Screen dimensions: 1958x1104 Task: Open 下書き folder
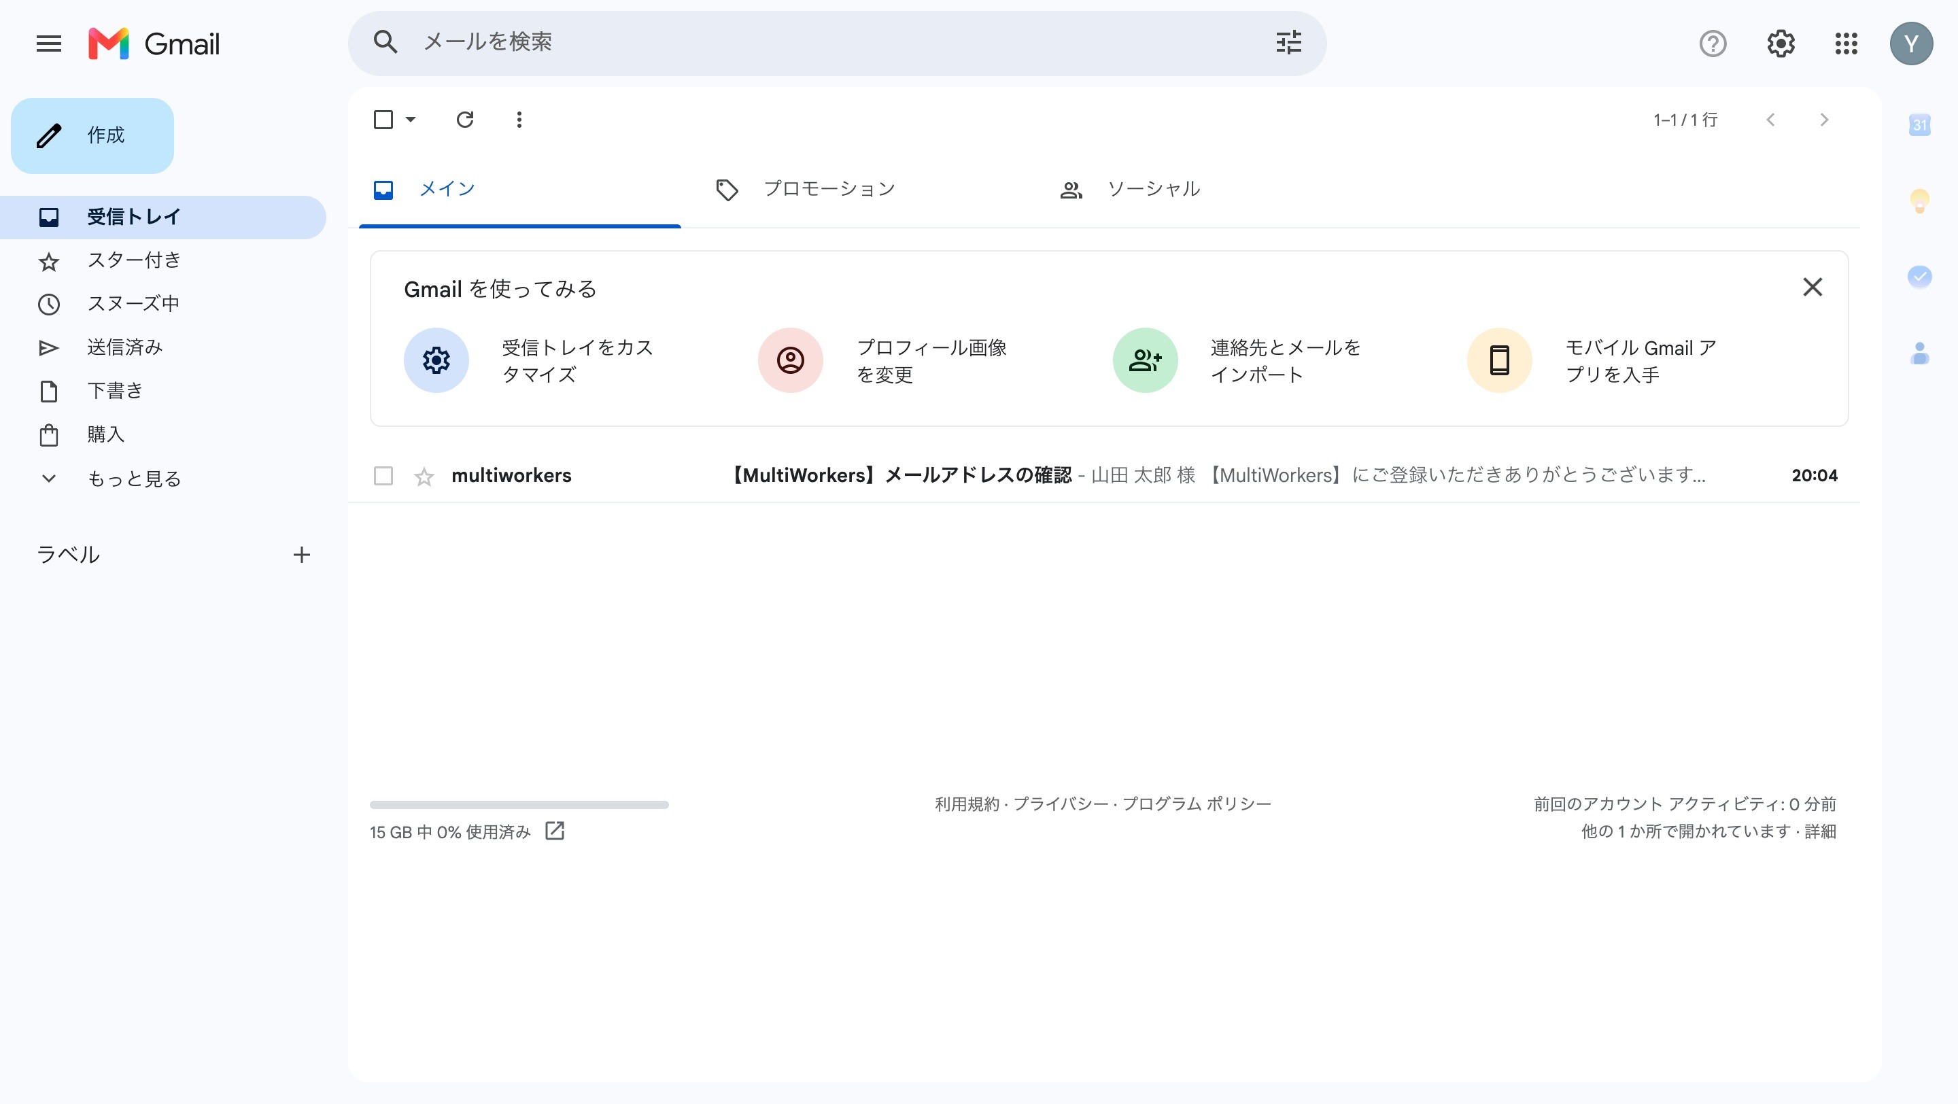162,390
